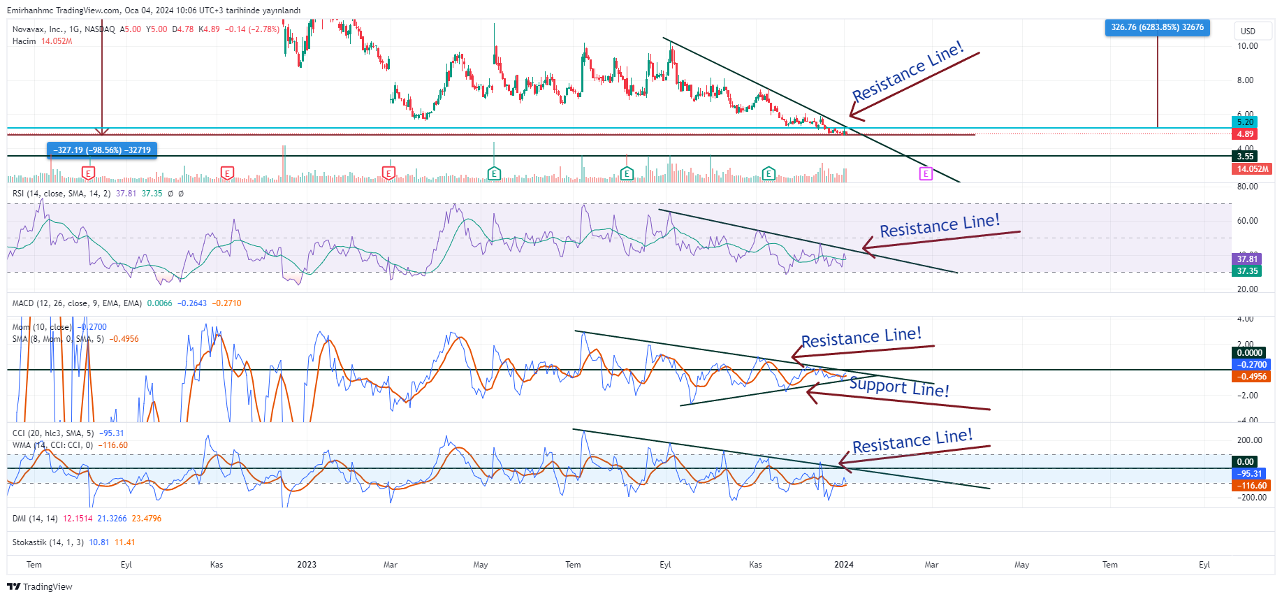Click green earnings marker near Kas 2023
Image resolution: width=1282 pixels, height=599 pixels.
[769, 173]
